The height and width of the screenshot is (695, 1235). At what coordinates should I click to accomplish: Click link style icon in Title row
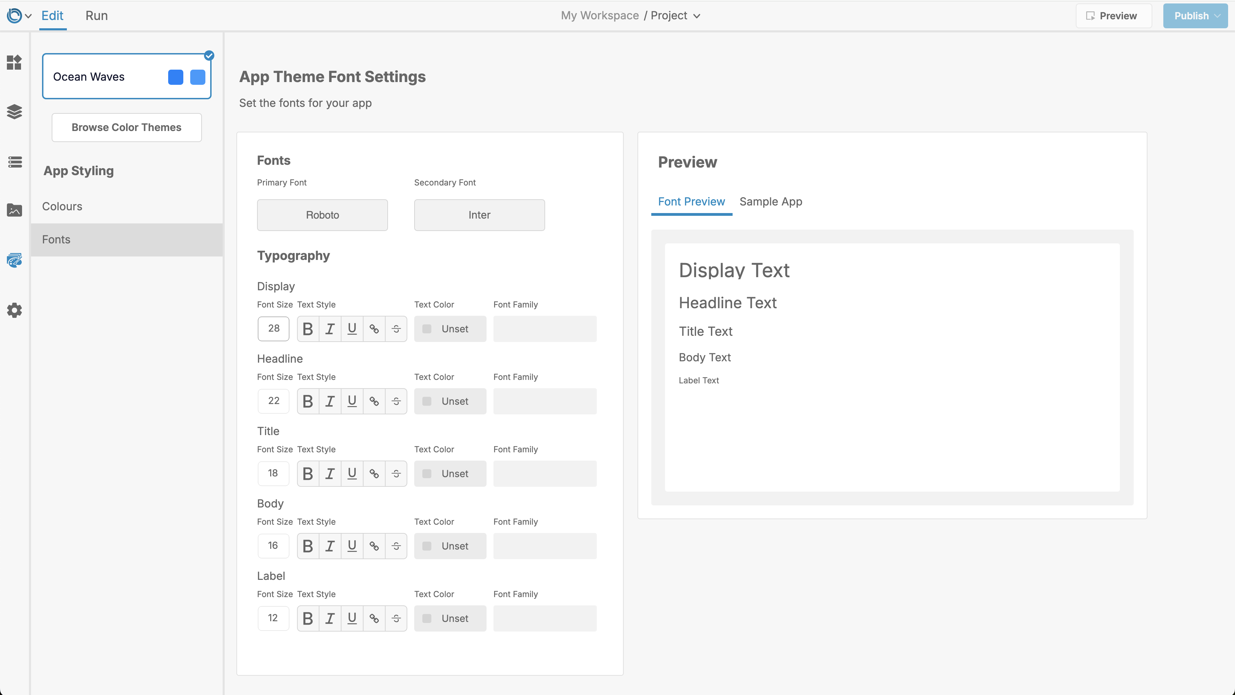click(x=374, y=474)
